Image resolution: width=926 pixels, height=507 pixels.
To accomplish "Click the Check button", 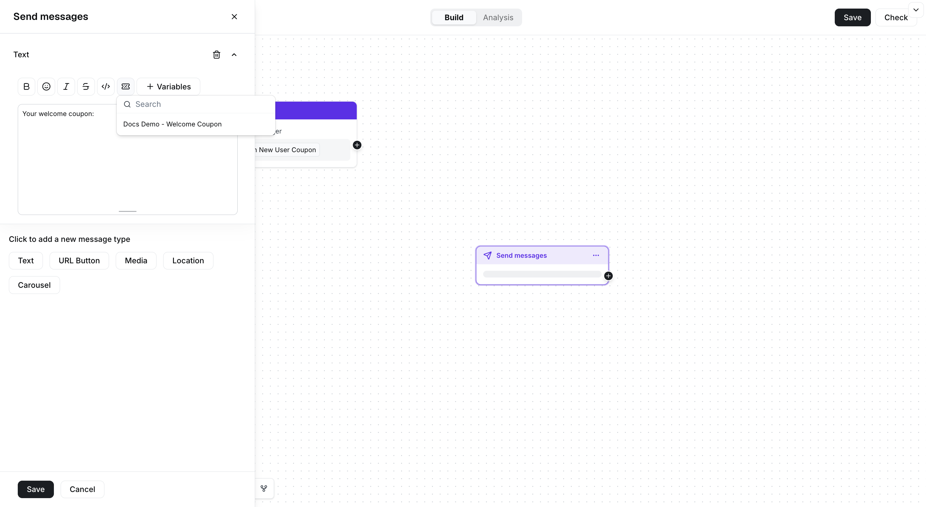I will point(895,17).
